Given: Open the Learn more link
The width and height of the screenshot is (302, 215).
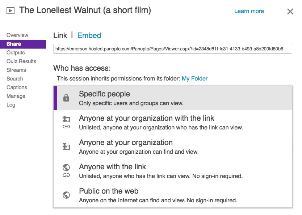Looking at the screenshot, I should click(x=249, y=11).
